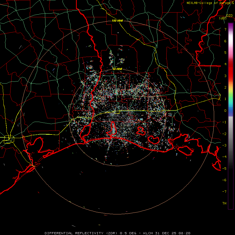Click the 50 NMI range ring label
The image size is (235, 235).
click(x=117, y=69)
